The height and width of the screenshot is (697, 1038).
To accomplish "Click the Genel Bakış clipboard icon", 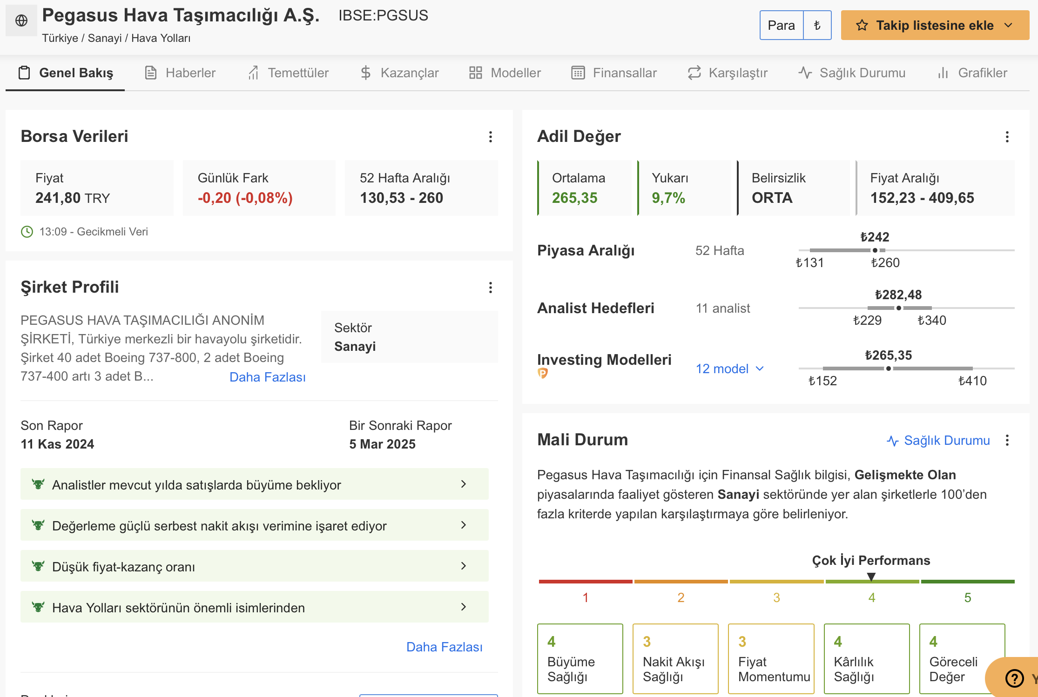I will pos(24,73).
